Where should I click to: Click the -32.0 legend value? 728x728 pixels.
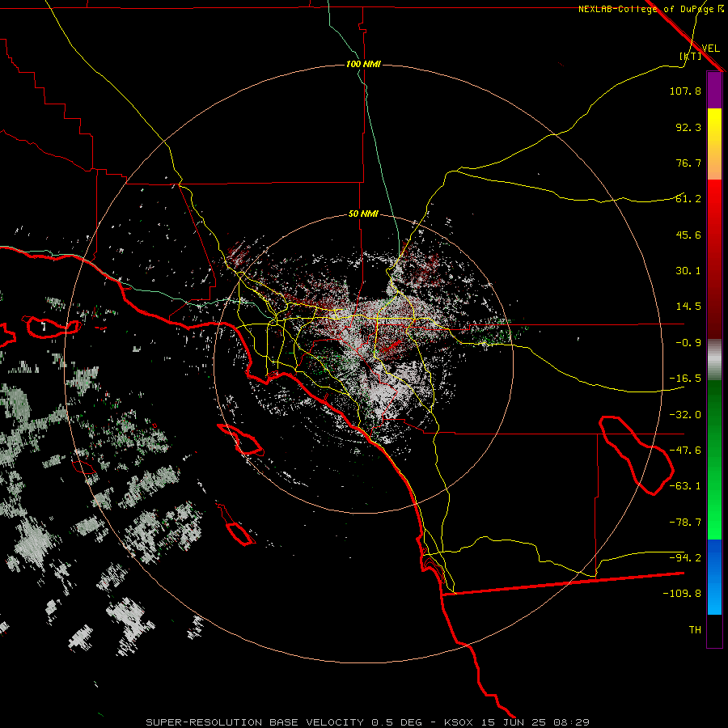pos(685,415)
